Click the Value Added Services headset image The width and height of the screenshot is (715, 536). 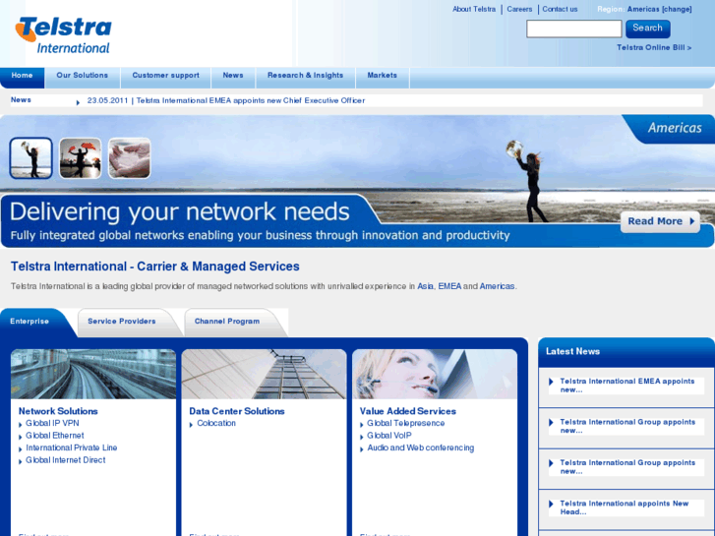click(x=435, y=374)
